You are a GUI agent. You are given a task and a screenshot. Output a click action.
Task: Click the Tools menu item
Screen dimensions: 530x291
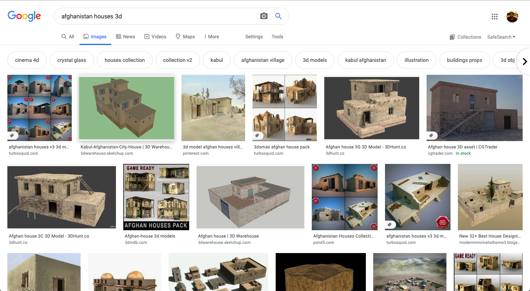(x=277, y=36)
